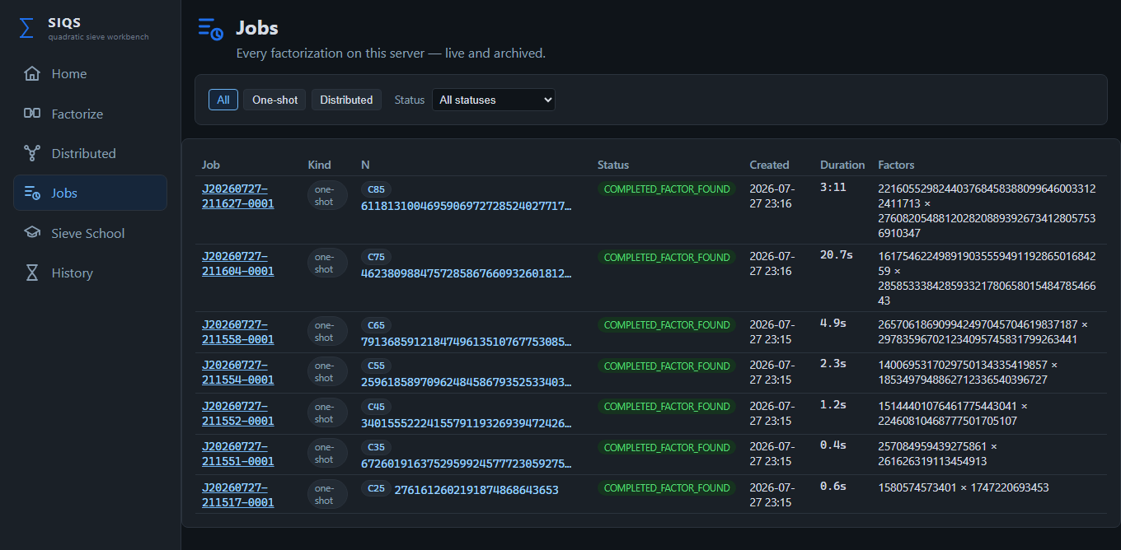Toggle the All filter button

(223, 100)
